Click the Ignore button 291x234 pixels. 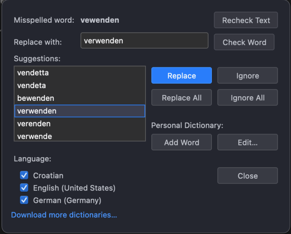tap(247, 76)
